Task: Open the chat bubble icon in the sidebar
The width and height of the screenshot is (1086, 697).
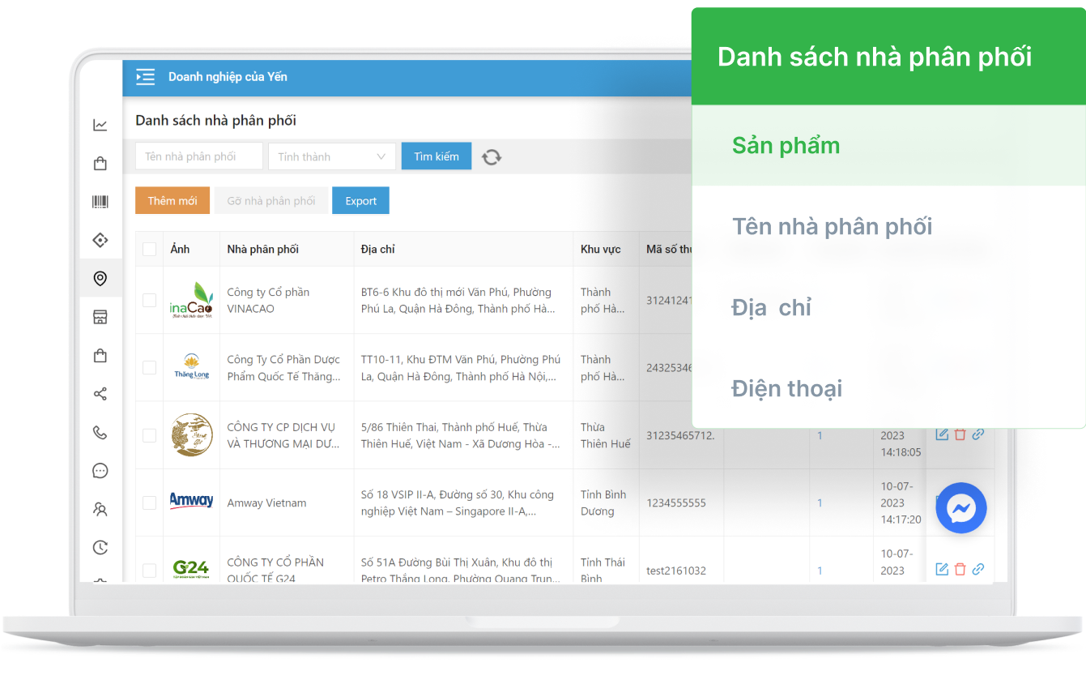Action: tap(100, 471)
